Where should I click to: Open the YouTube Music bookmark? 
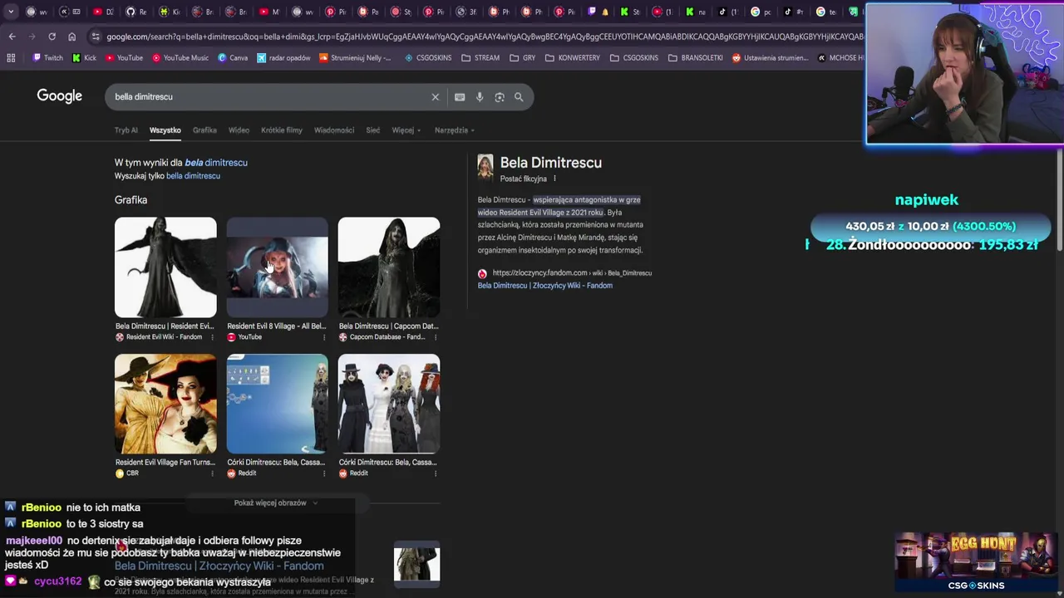click(180, 58)
